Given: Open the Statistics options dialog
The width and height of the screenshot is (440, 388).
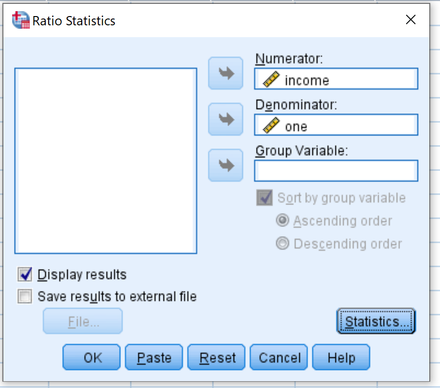Looking at the screenshot, I should 376,321.
